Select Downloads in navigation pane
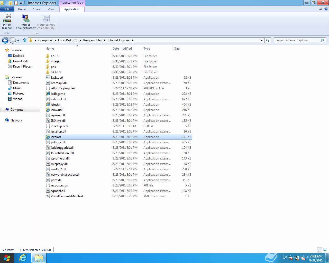The image size is (329, 263). click(21, 61)
